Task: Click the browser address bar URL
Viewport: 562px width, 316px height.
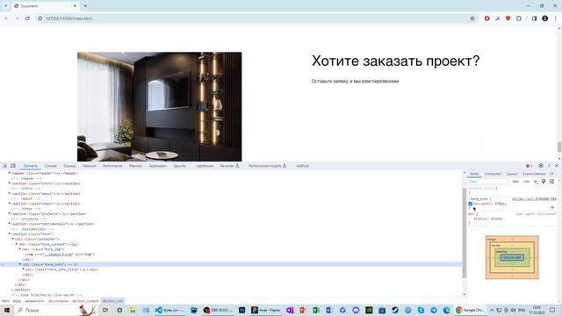Action: click(68, 18)
